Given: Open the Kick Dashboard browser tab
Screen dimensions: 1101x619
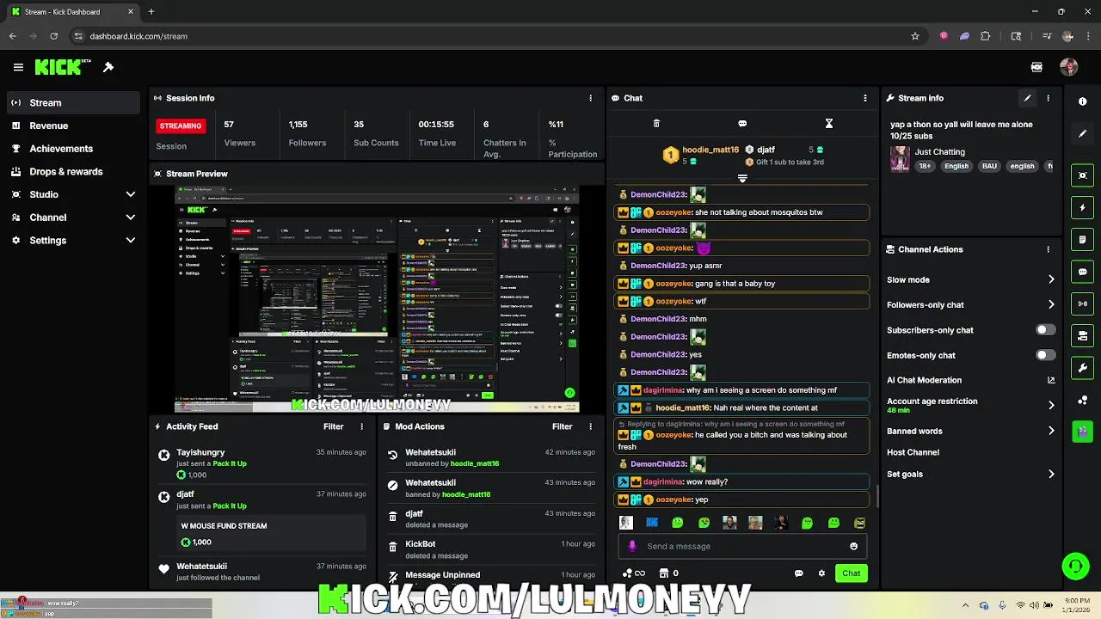Looking at the screenshot, I should point(72,12).
